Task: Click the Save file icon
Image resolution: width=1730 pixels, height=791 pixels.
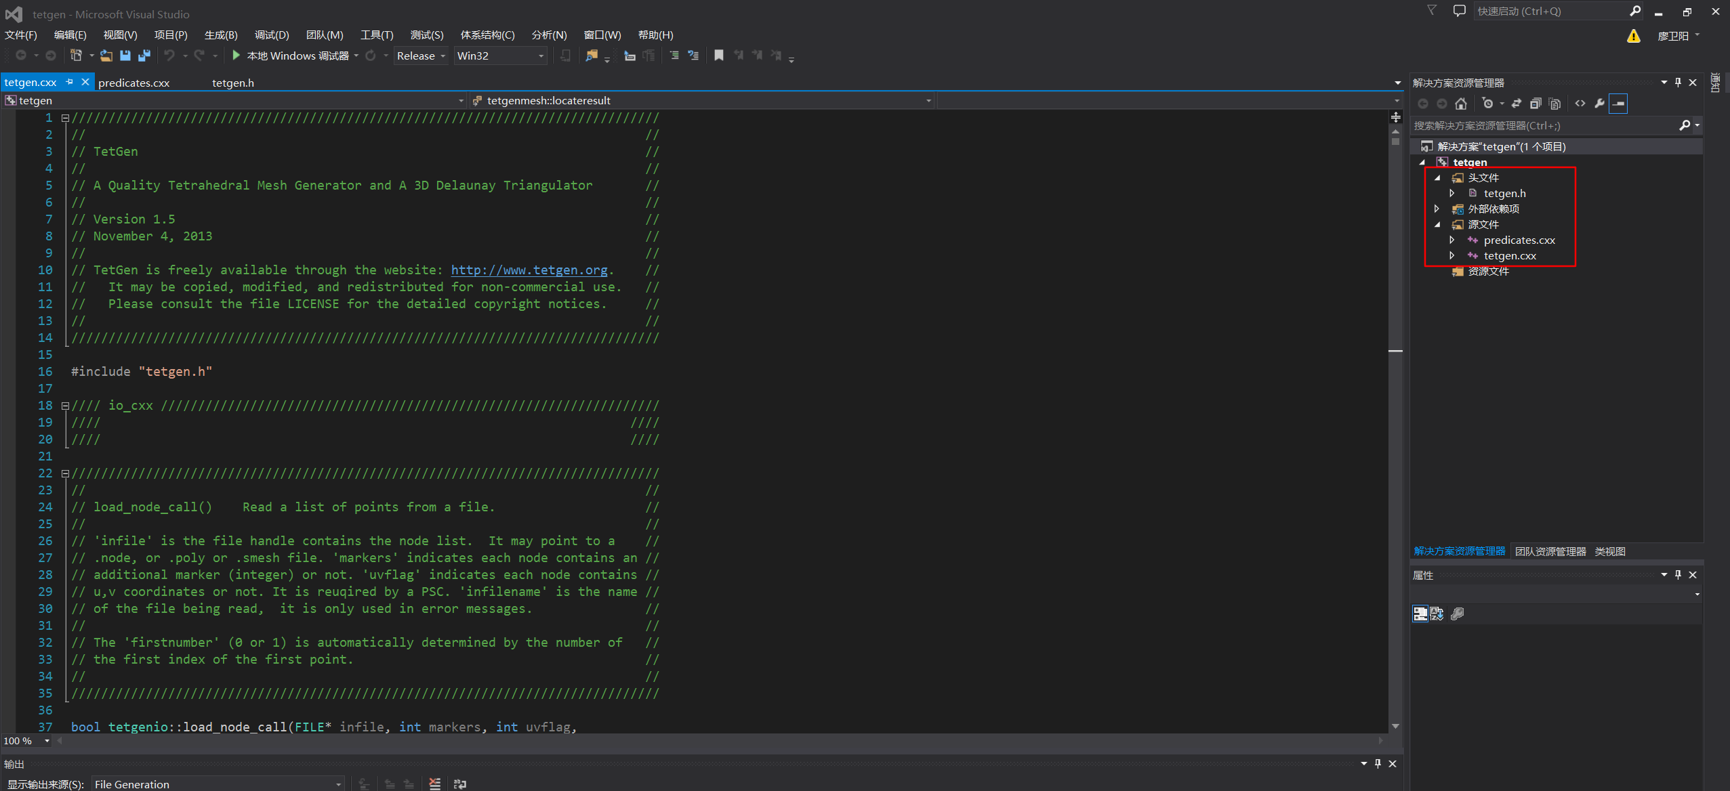Action: [125, 56]
